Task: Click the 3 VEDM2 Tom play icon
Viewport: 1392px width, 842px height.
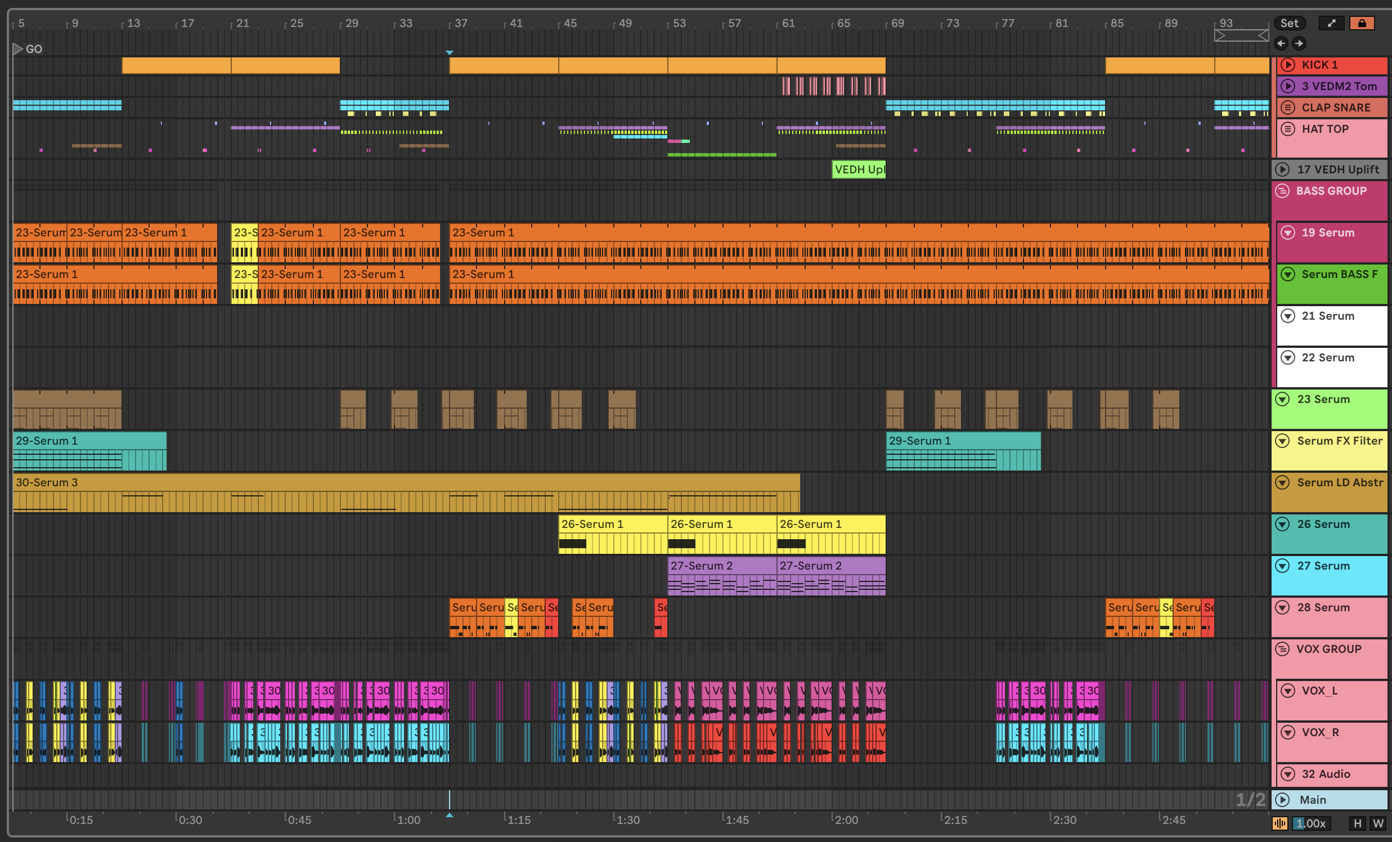Action: (x=1288, y=87)
